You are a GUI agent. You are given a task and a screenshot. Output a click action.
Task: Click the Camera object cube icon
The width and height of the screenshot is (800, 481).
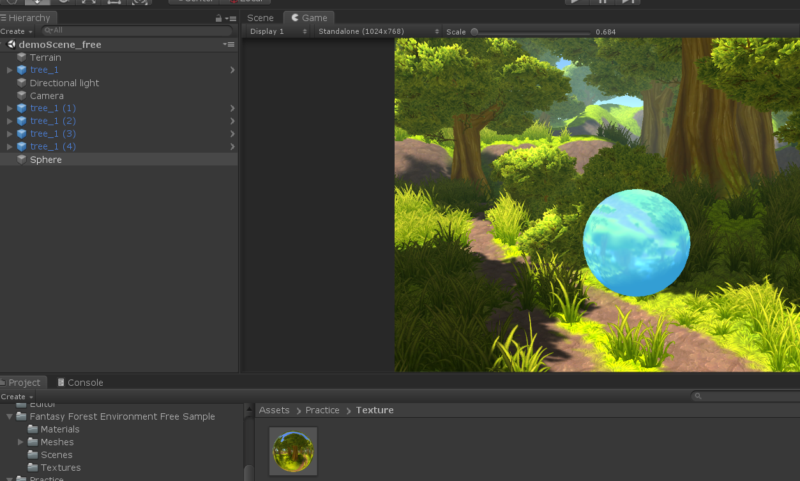pyautogui.click(x=22, y=96)
